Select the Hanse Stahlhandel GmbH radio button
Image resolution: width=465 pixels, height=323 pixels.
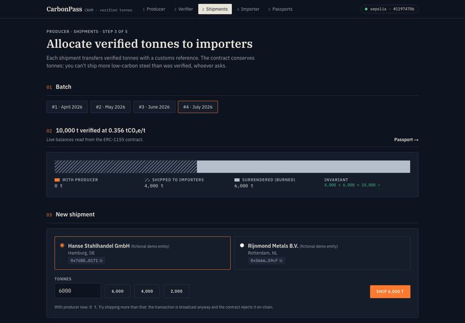tap(62, 245)
